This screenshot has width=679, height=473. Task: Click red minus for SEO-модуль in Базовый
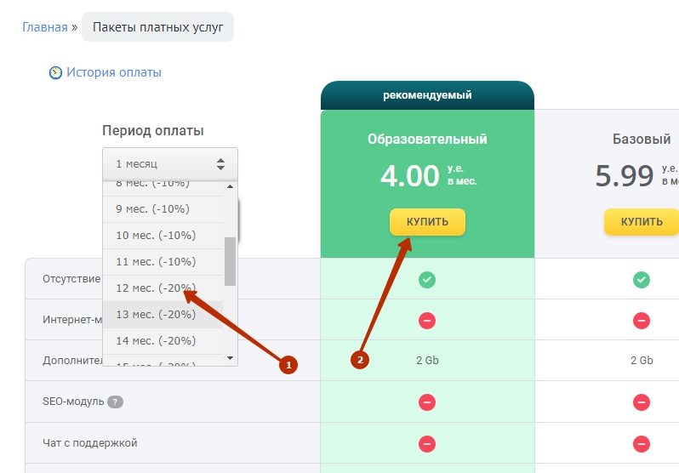(642, 402)
